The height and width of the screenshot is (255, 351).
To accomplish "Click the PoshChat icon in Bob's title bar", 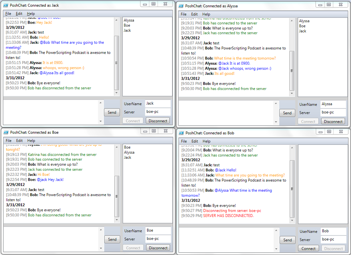I will tap(181, 133).
